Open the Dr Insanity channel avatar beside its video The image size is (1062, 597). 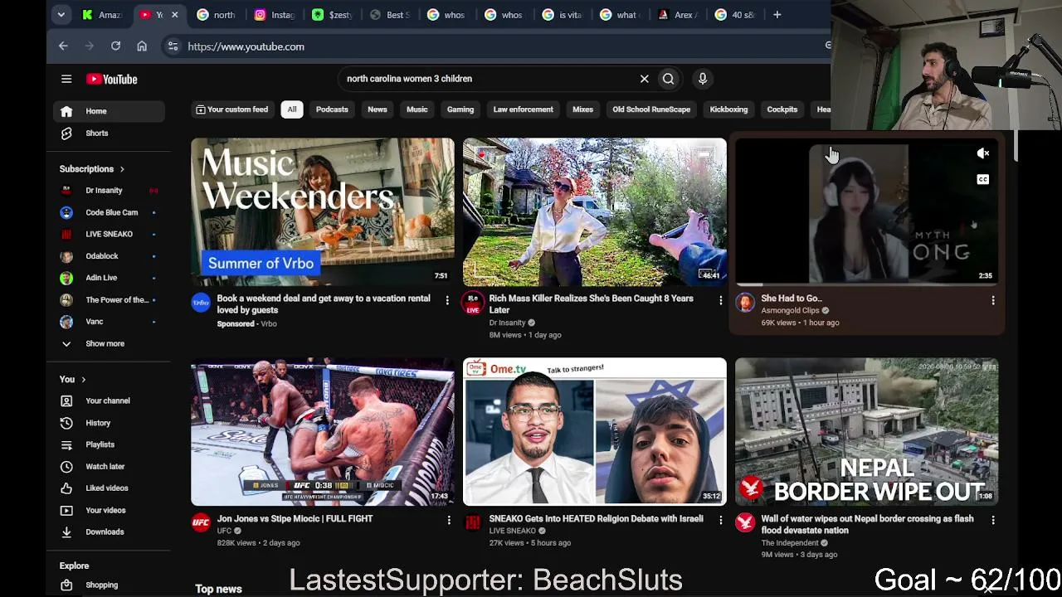click(473, 303)
